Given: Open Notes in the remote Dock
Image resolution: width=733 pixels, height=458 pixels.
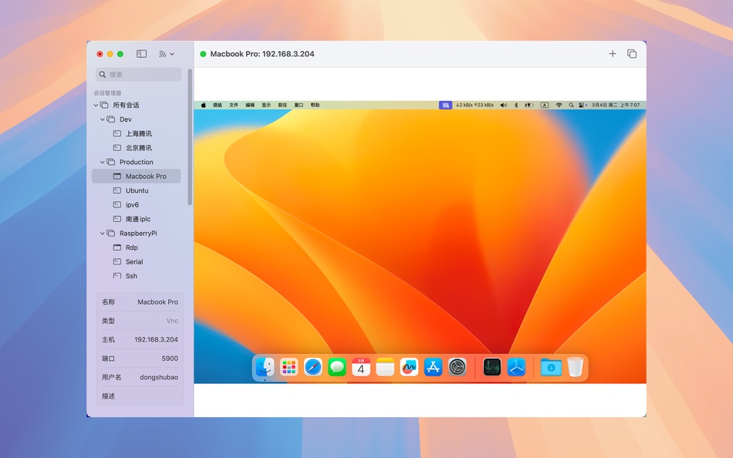Looking at the screenshot, I should (385, 367).
